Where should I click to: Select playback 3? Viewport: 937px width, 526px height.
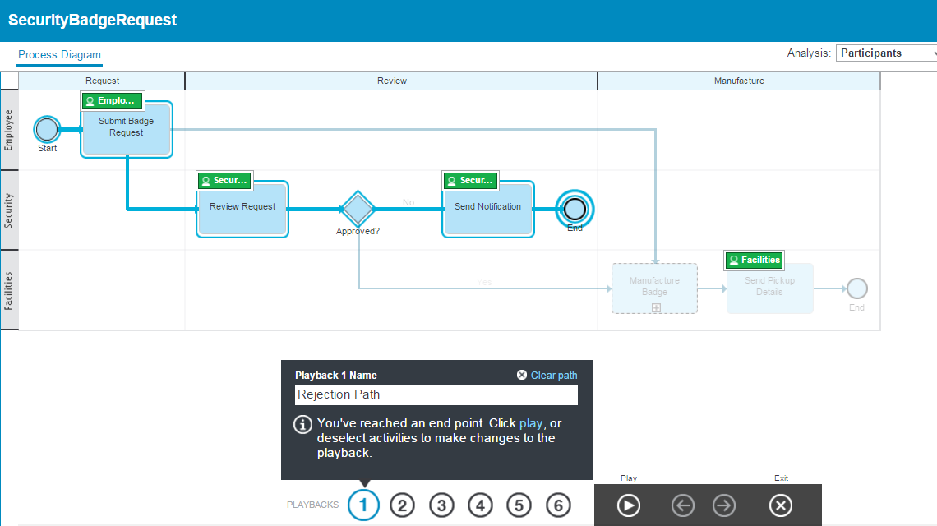[x=441, y=505]
